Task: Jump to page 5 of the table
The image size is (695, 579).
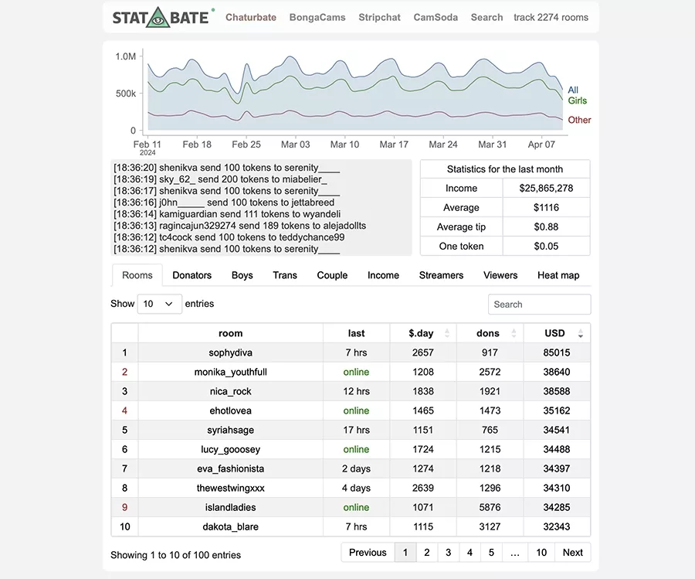Action: click(x=490, y=552)
